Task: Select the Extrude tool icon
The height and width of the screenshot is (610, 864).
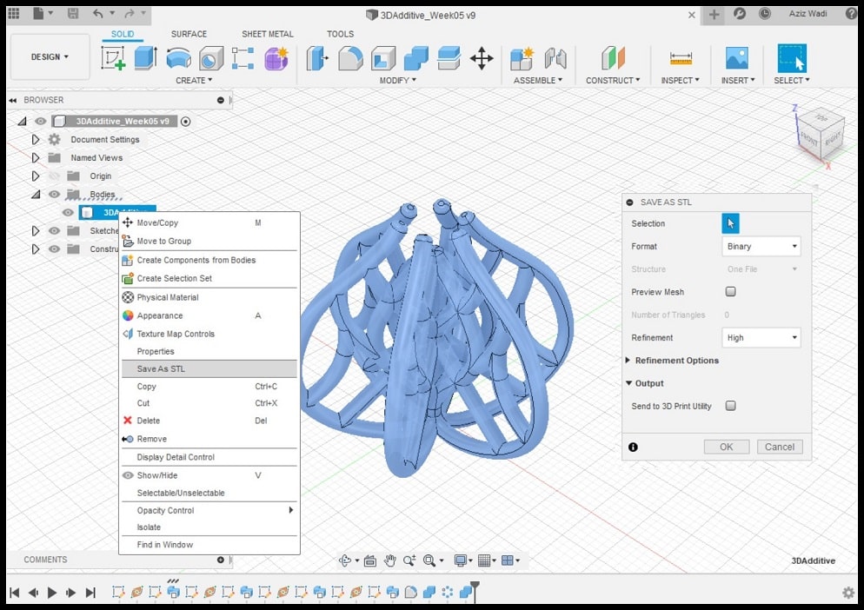Action: pyautogui.click(x=145, y=58)
